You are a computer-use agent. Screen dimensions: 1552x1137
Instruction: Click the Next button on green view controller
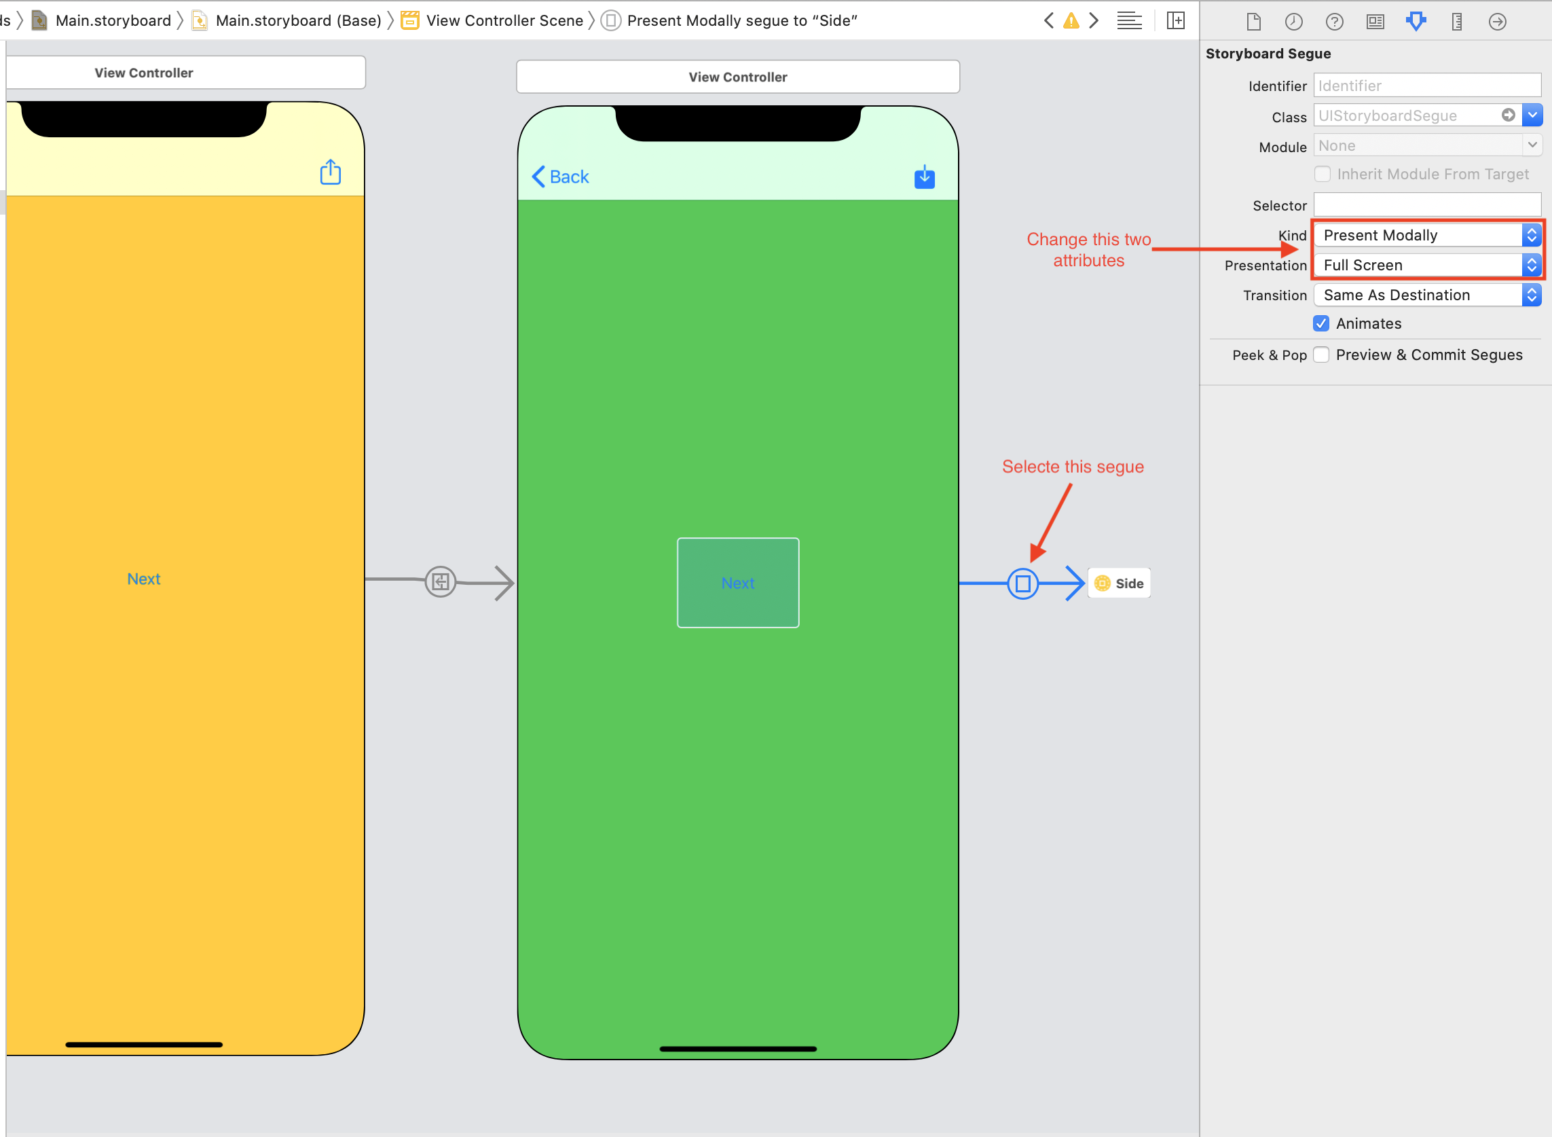pos(737,582)
